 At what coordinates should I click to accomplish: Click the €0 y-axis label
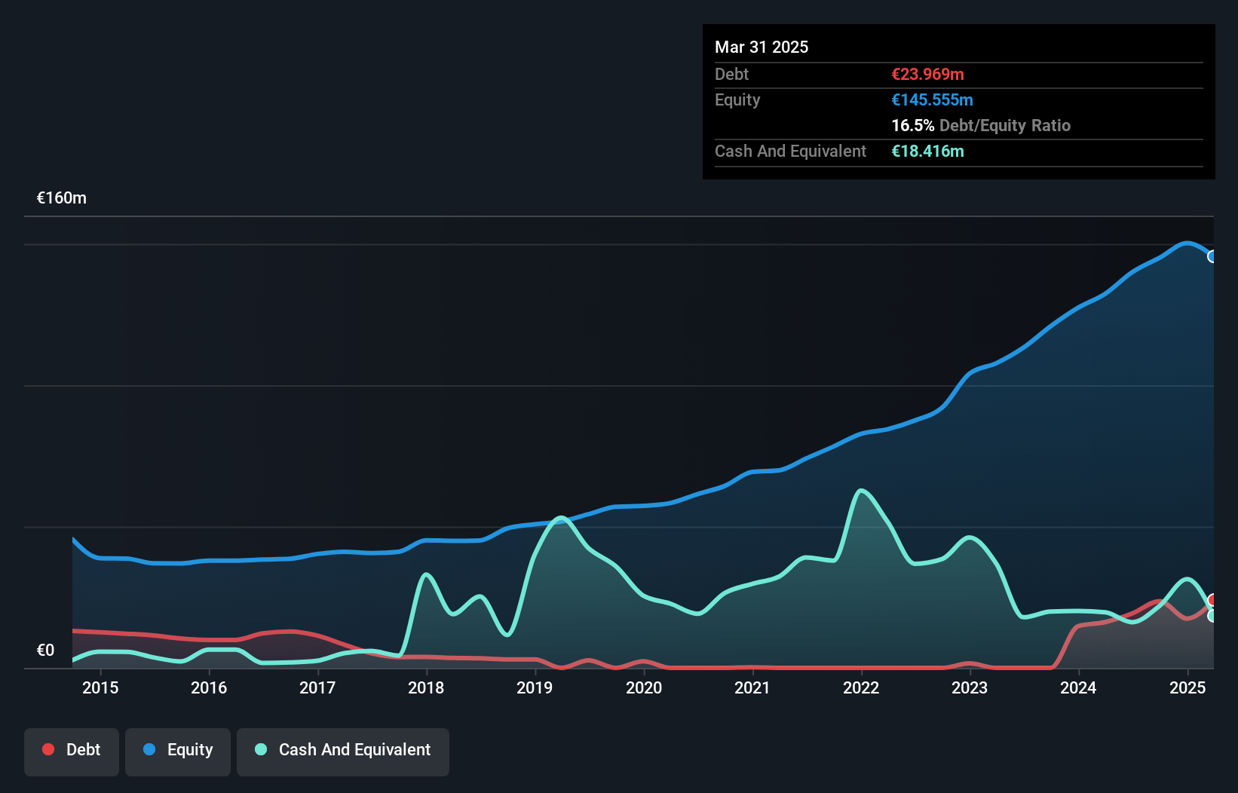[x=45, y=650]
